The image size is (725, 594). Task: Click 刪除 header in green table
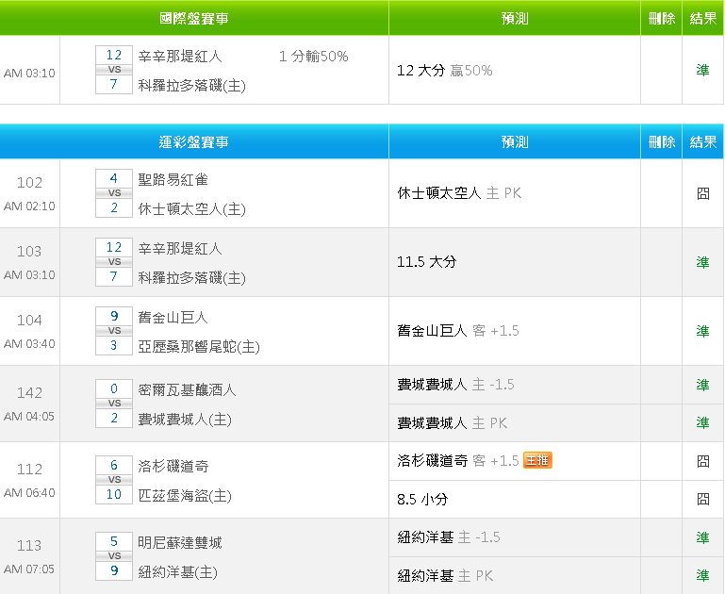point(662,19)
